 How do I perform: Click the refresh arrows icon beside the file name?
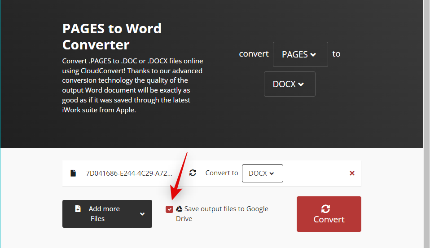coord(193,173)
